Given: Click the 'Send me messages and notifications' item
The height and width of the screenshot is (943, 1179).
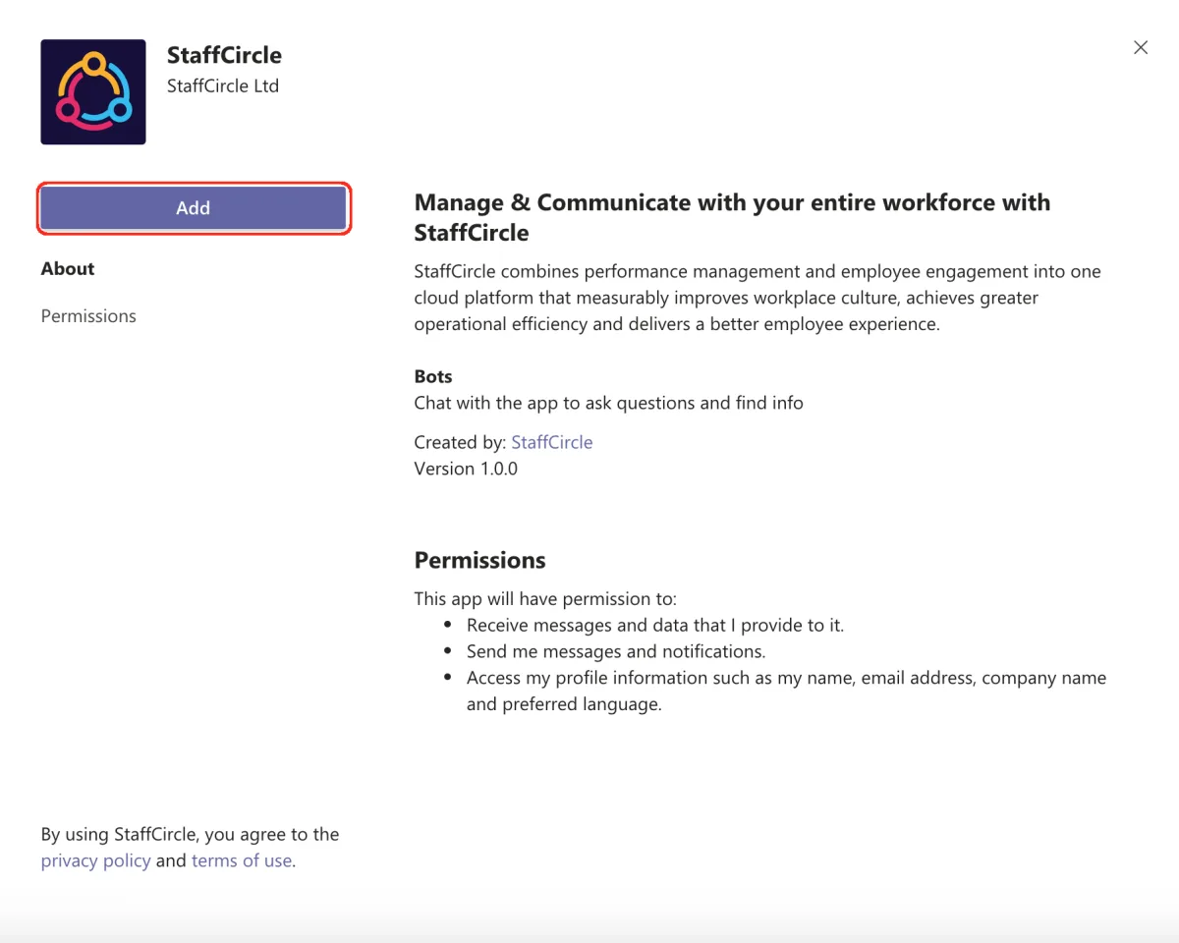Looking at the screenshot, I should [616, 651].
